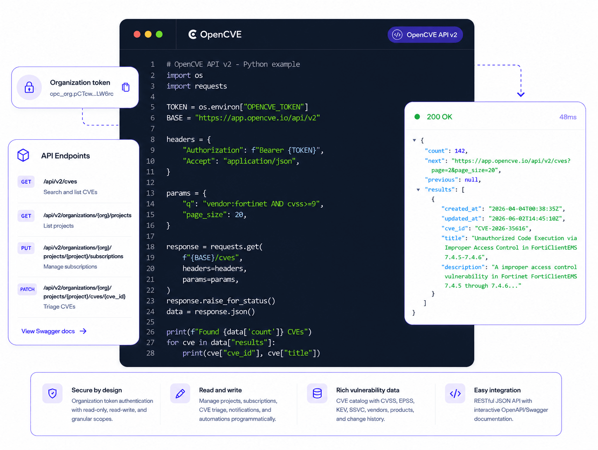
Task: Click the OpenCVE logo icon in the header
Action: point(192,34)
